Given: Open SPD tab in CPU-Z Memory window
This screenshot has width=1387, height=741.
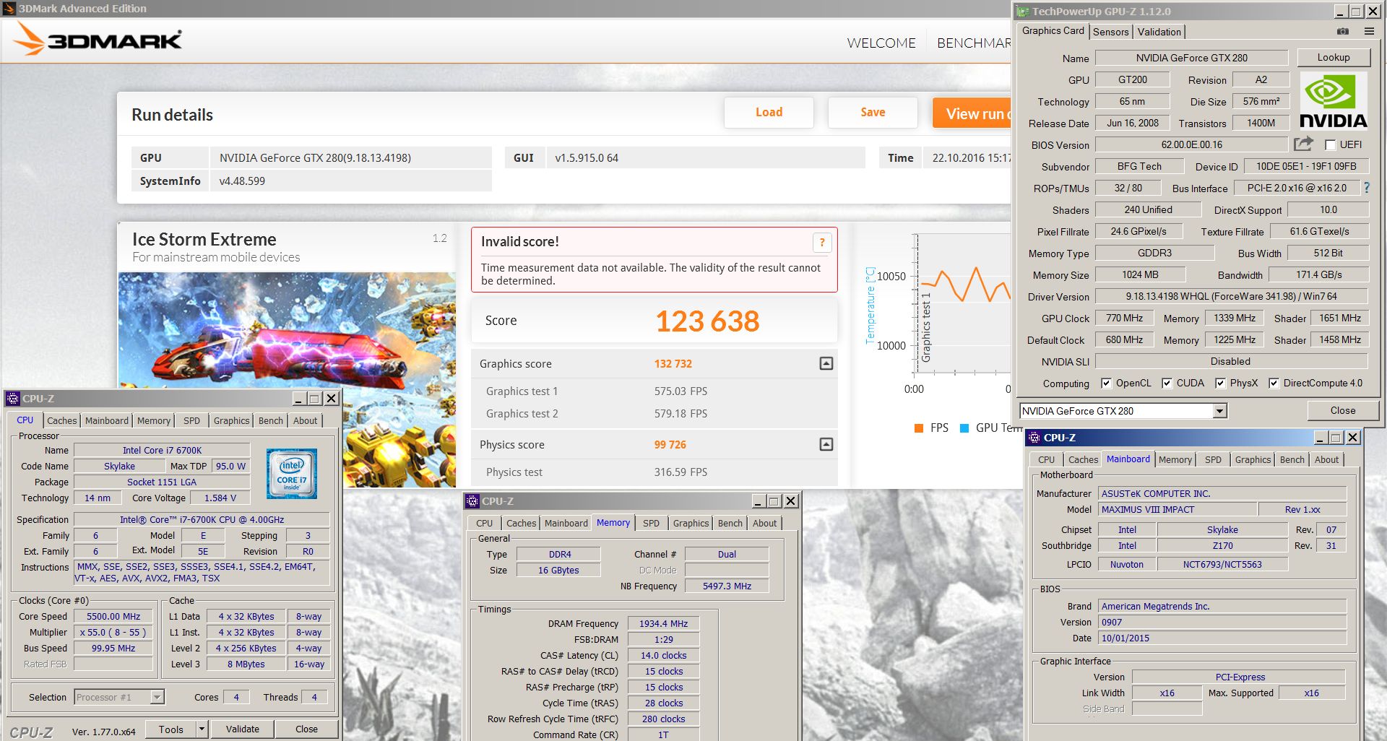Looking at the screenshot, I should click(x=651, y=523).
